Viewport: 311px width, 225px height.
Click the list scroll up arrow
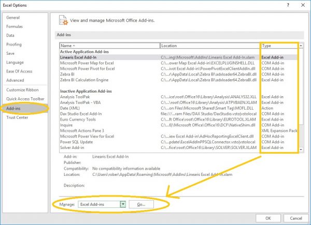pyautogui.click(x=301, y=46)
